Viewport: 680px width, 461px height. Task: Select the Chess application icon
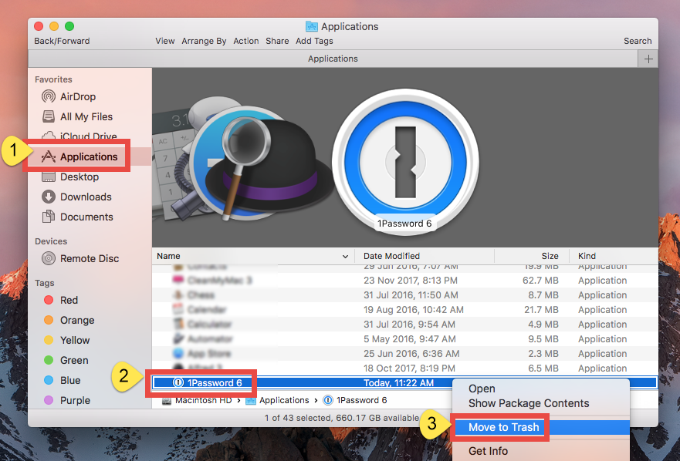coord(178,294)
